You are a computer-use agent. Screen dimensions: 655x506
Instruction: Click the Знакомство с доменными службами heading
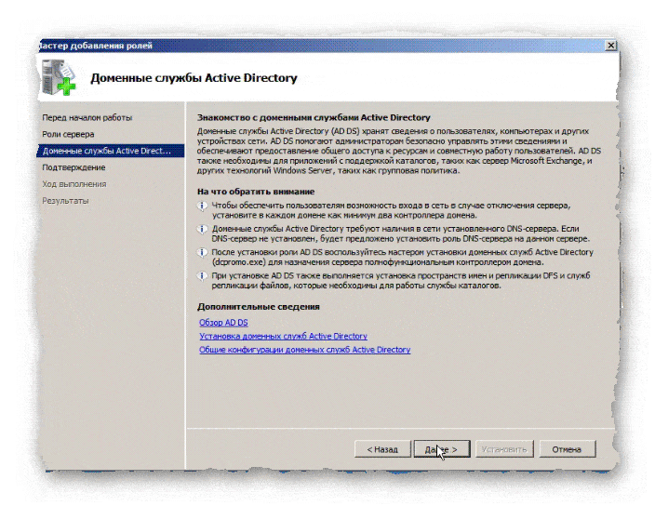pyautogui.click(x=314, y=118)
